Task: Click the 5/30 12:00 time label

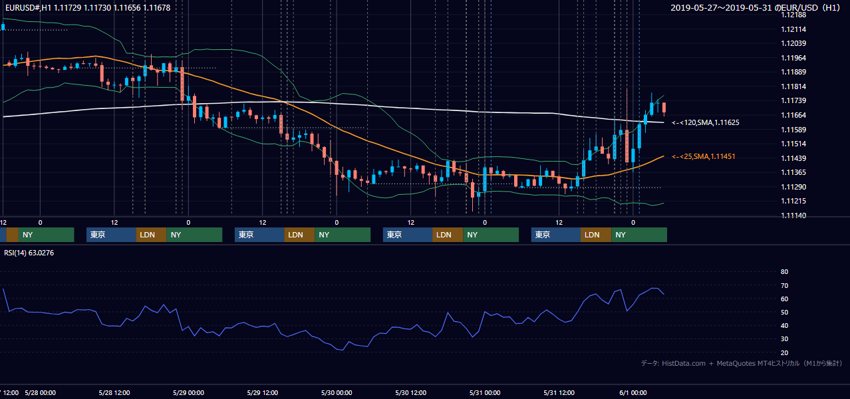Action: tap(411, 392)
